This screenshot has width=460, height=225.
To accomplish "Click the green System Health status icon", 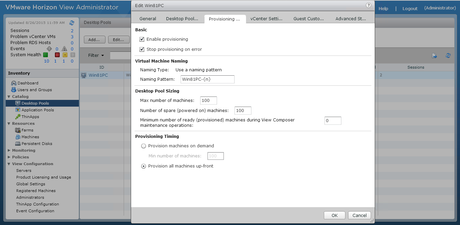I will tap(45, 55).
